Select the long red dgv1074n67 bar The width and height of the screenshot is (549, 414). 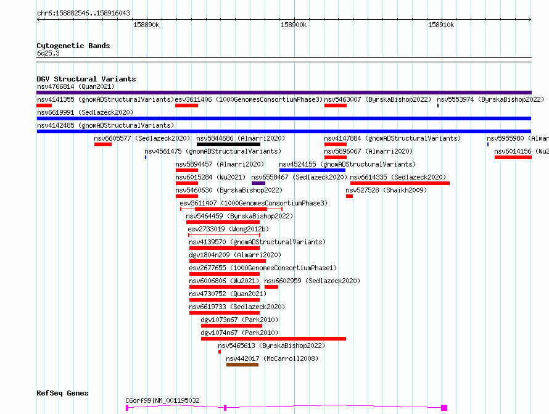(273, 339)
